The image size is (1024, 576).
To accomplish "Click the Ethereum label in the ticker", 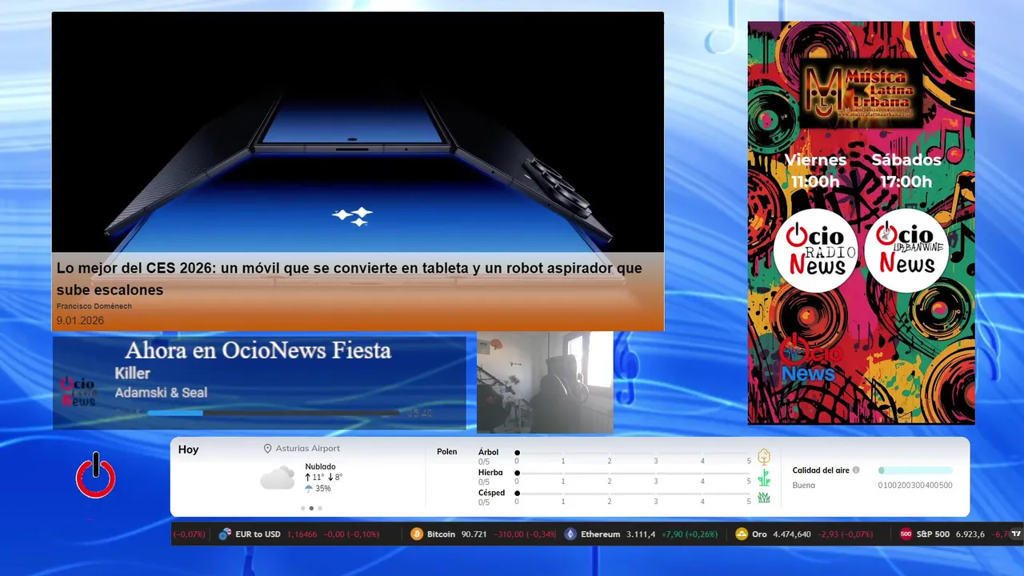I will (x=600, y=534).
